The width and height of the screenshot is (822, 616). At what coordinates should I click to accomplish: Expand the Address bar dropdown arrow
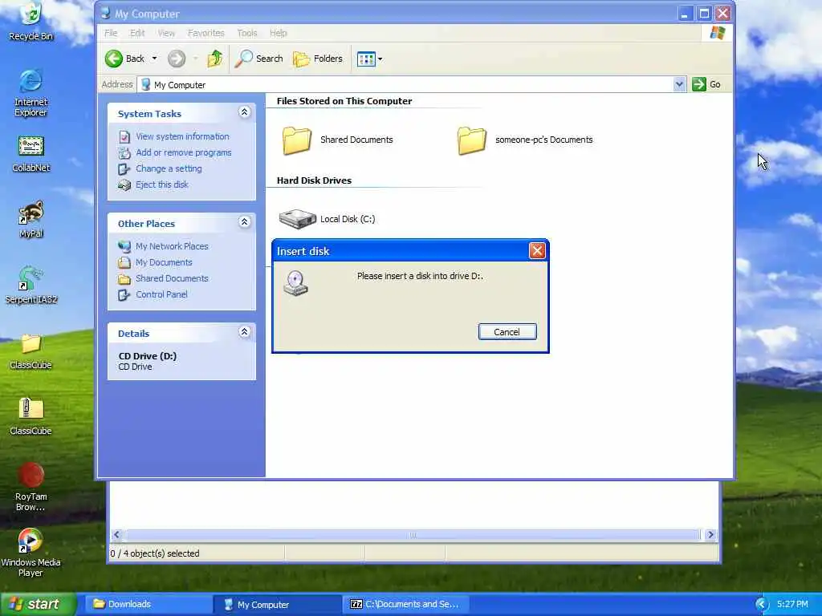[679, 84]
